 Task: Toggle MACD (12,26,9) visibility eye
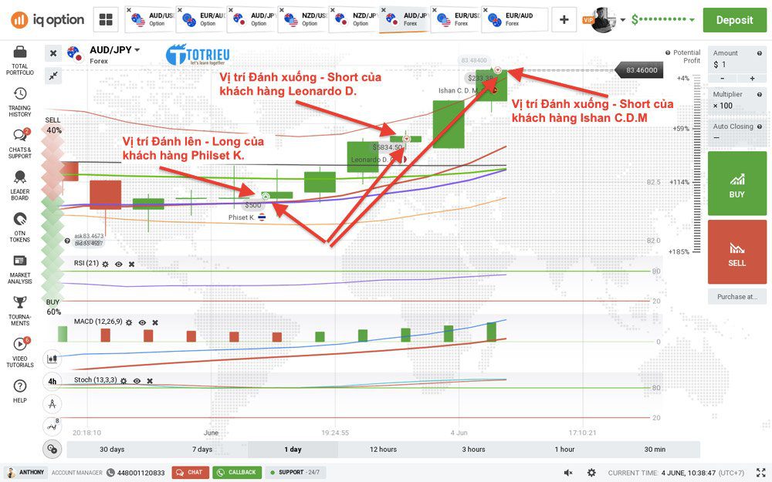[x=142, y=322]
